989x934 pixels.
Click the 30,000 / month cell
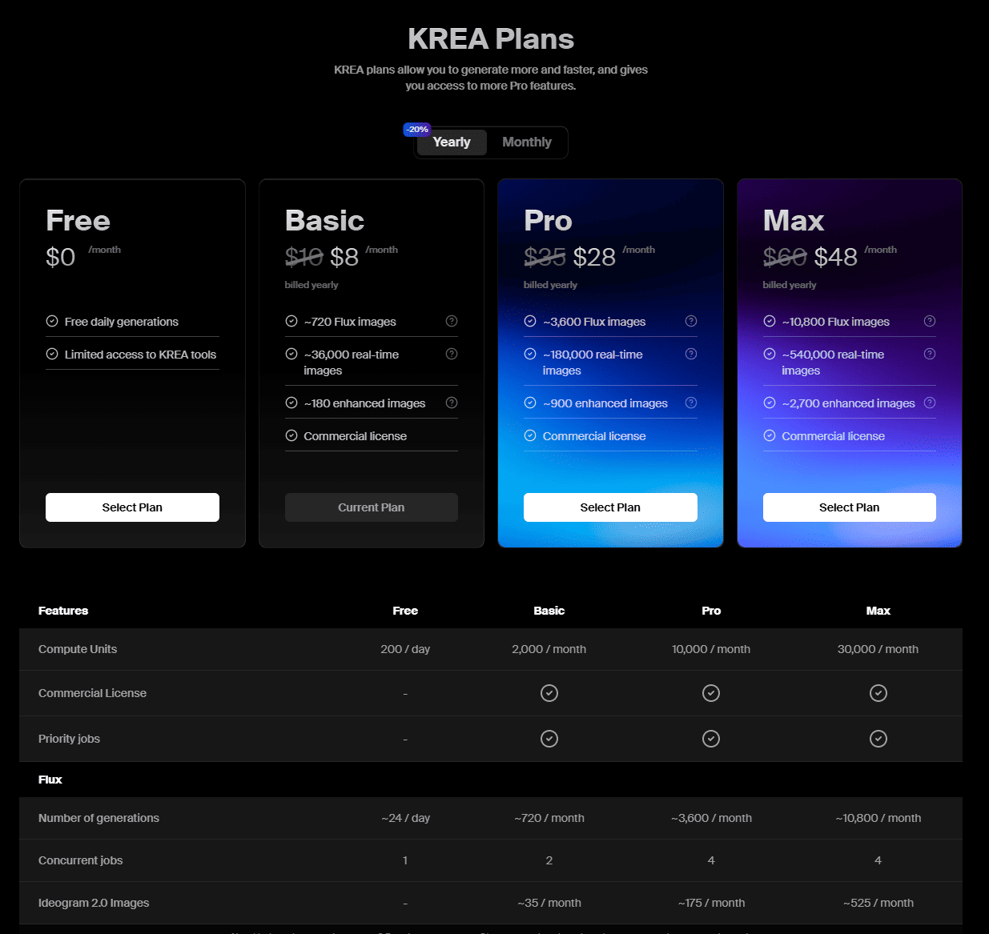pos(878,649)
